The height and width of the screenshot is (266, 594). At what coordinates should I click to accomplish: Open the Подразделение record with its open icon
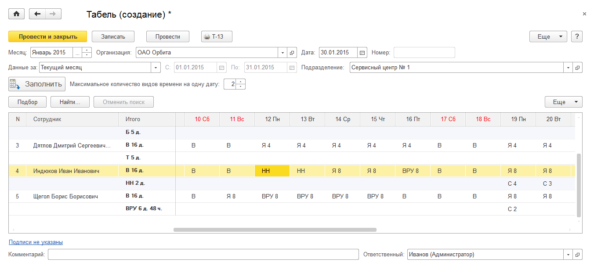[578, 68]
